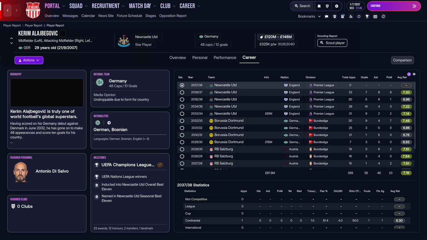Click the purple page indicator dot
Viewport: 427px width, 240px height.
pyautogui.click(x=409, y=74)
